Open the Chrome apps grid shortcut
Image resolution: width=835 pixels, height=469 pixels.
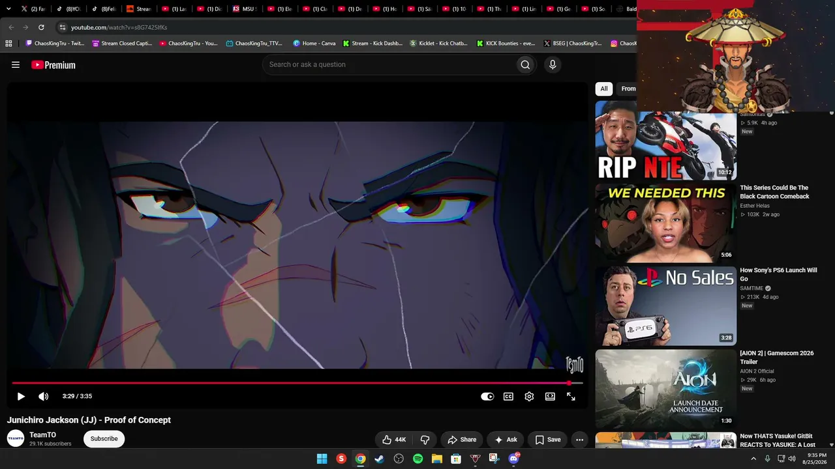pos(8,44)
